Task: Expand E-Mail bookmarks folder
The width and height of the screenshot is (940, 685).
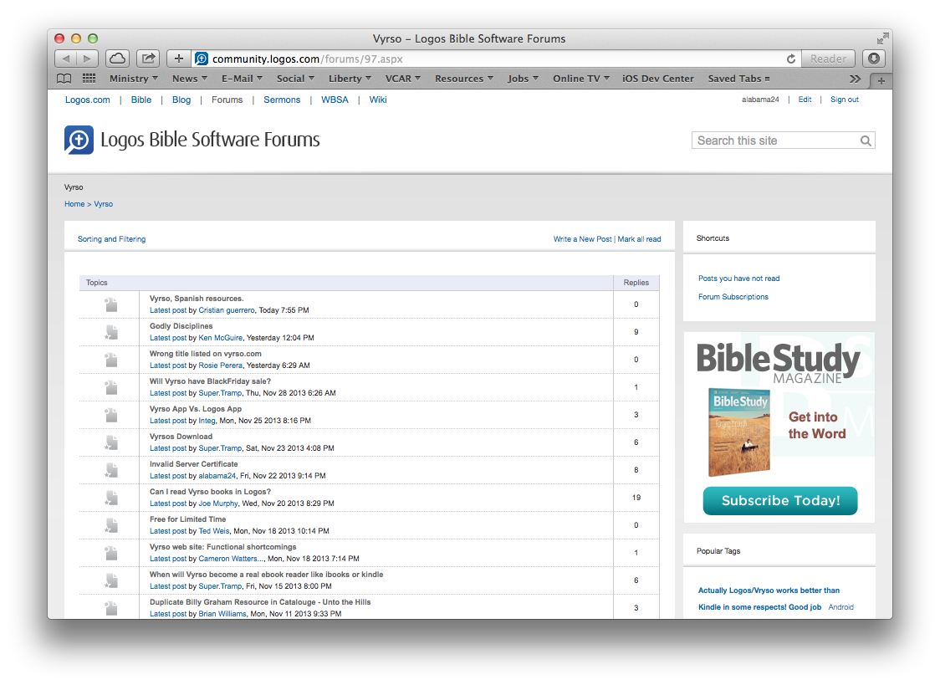Action: [242, 79]
